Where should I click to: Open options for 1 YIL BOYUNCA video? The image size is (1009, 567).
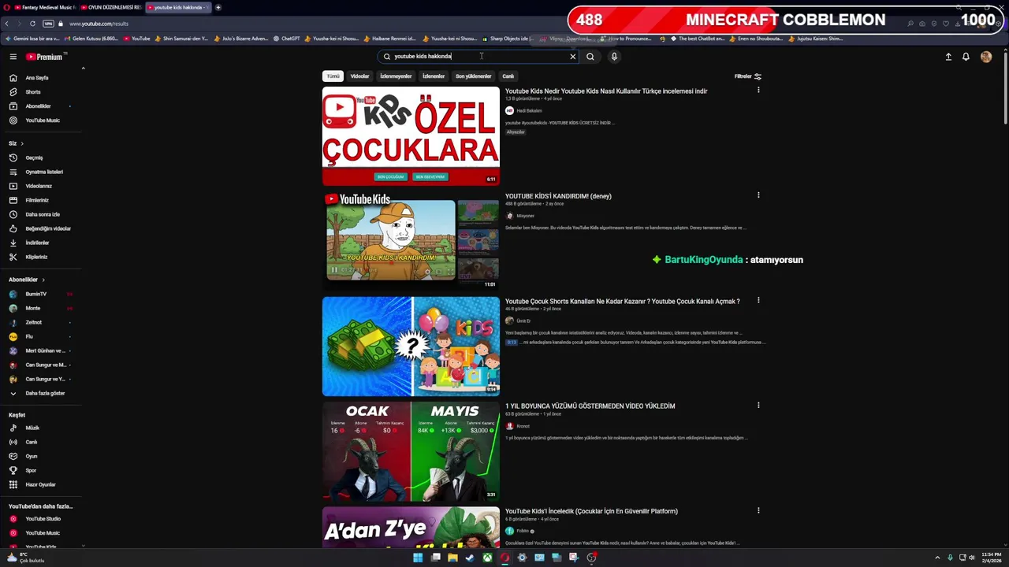tap(758, 405)
